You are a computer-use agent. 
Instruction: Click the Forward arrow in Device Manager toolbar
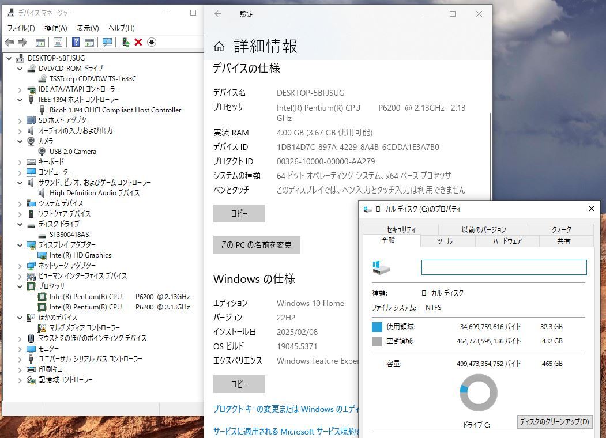coord(22,42)
